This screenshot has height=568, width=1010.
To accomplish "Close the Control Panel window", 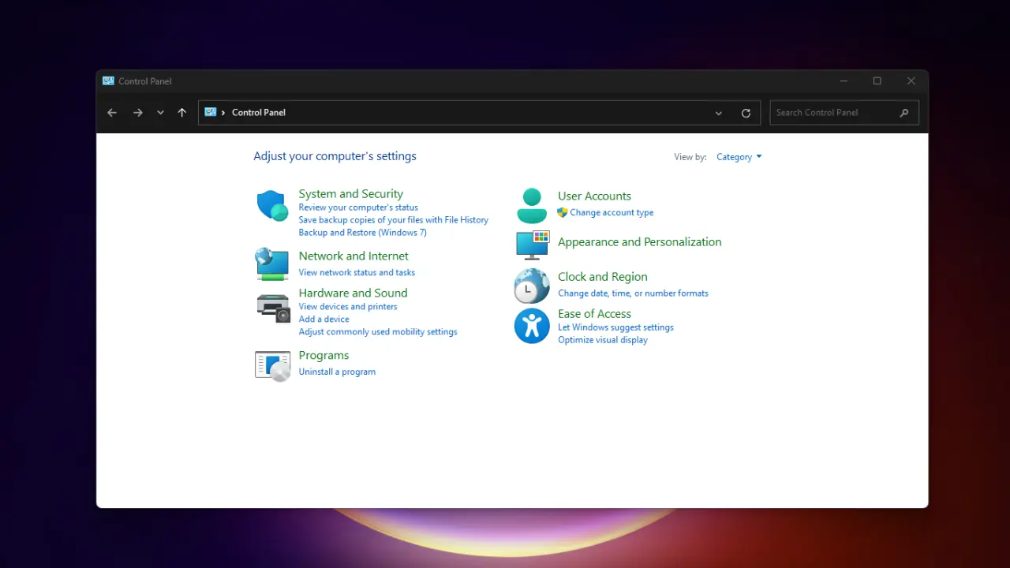I will pyautogui.click(x=911, y=81).
